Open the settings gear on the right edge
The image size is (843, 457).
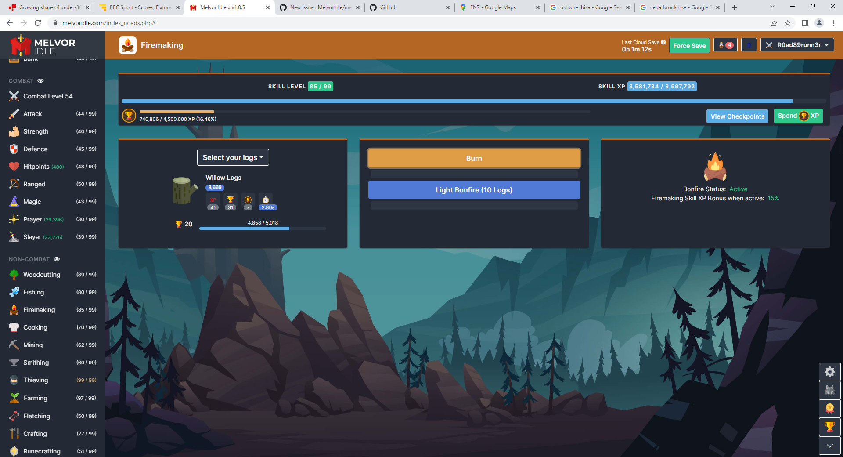click(829, 372)
